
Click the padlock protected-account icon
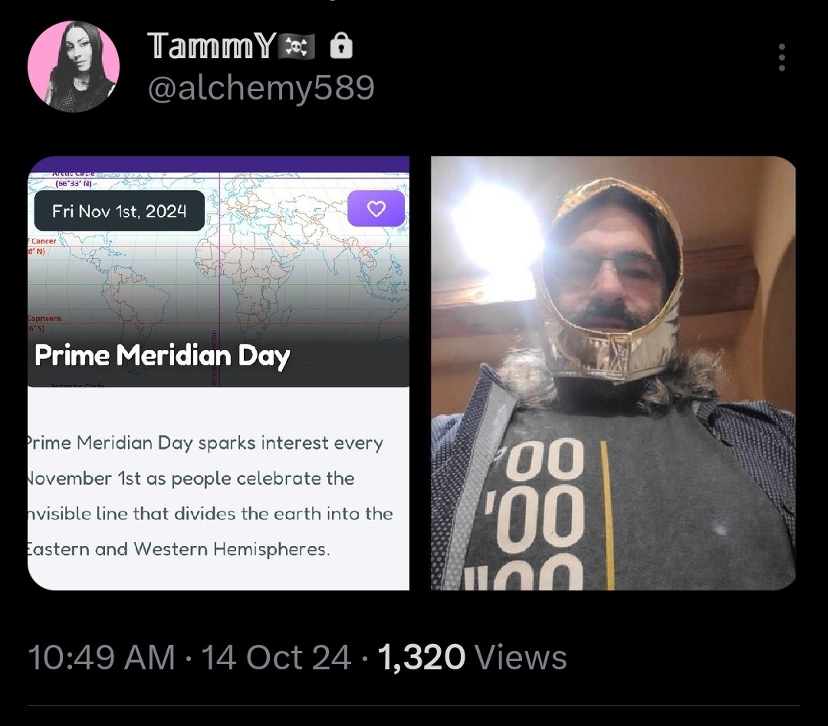(x=340, y=45)
